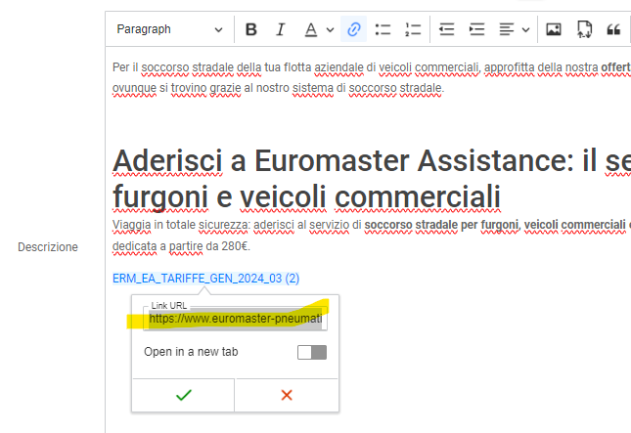Click the Link URL input field
This screenshot has width=631, height=433.
(x=235, y=319)
